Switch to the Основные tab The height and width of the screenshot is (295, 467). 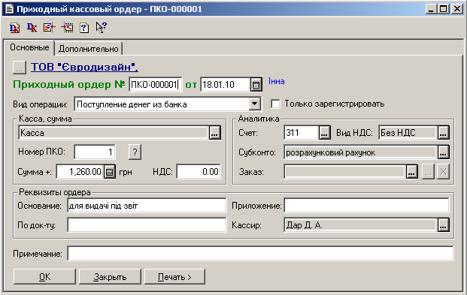pyautogui.click(x=29, y=47)
